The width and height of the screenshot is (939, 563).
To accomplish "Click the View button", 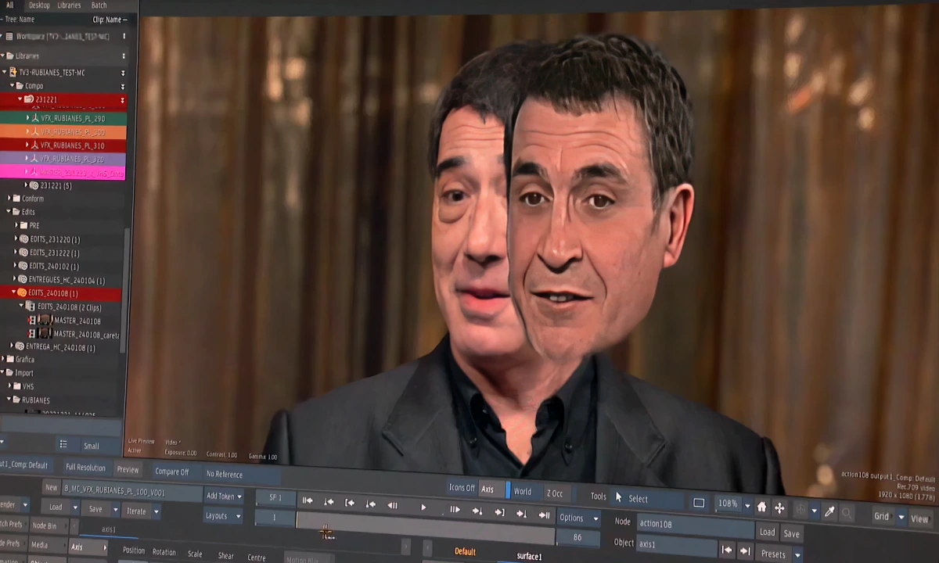I will [919, 519].
